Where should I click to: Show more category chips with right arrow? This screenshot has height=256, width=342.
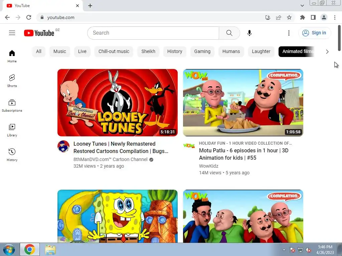(327, 52)
